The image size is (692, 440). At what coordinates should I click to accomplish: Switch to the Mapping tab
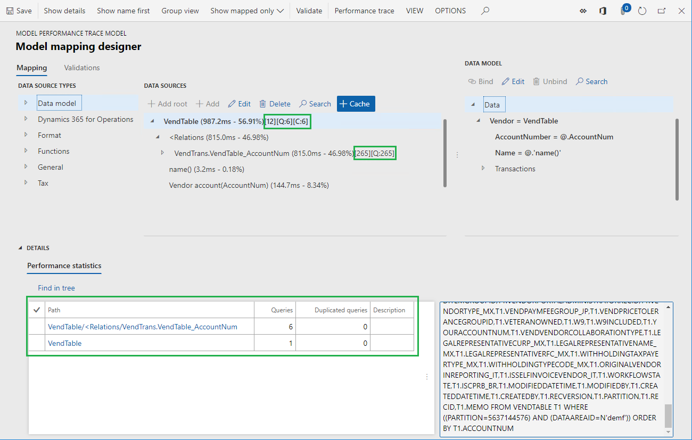(32, 68)
